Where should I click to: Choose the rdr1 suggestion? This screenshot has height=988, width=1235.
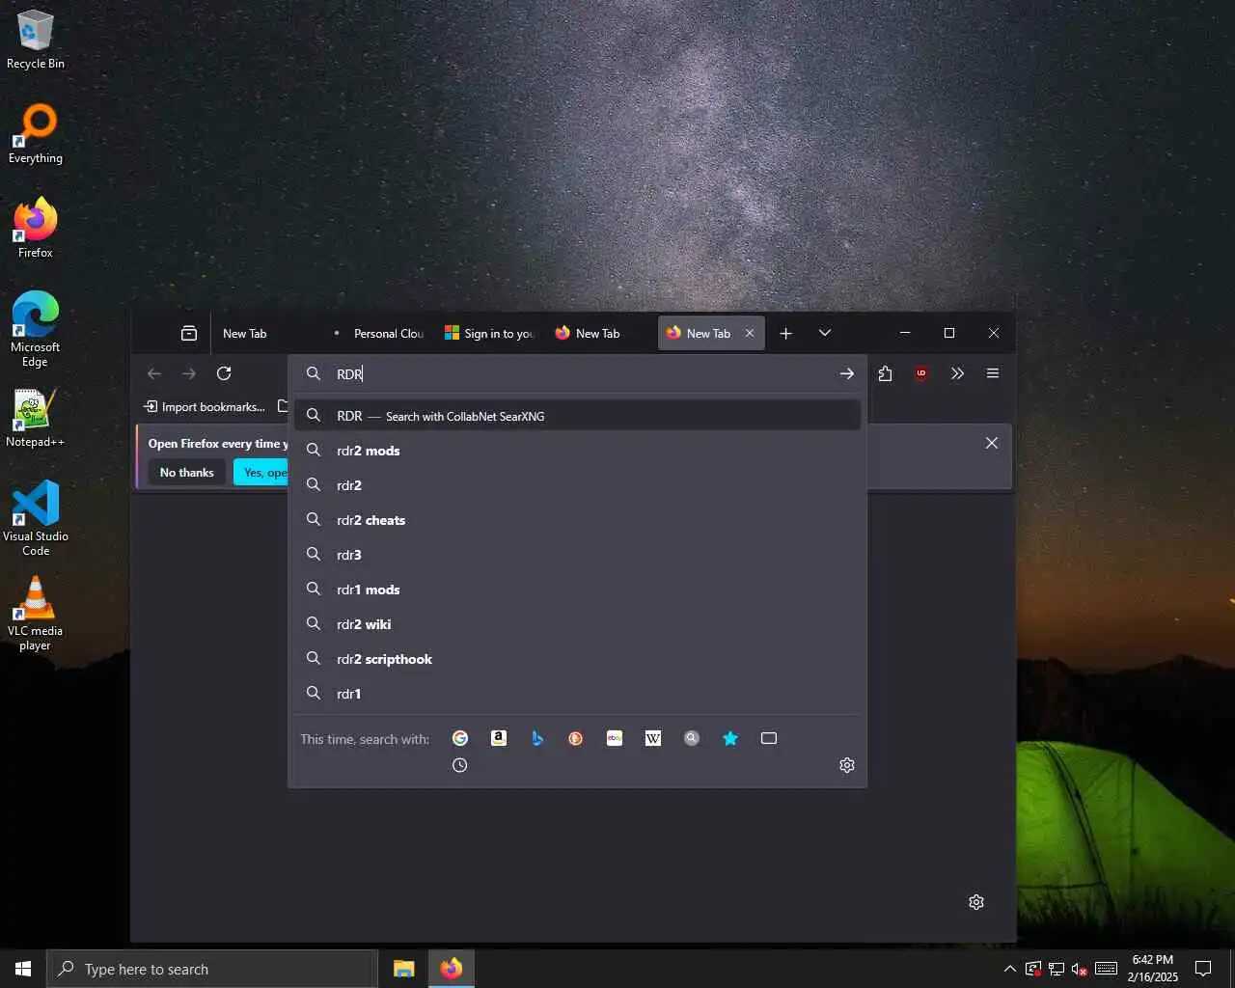(578, 694)
